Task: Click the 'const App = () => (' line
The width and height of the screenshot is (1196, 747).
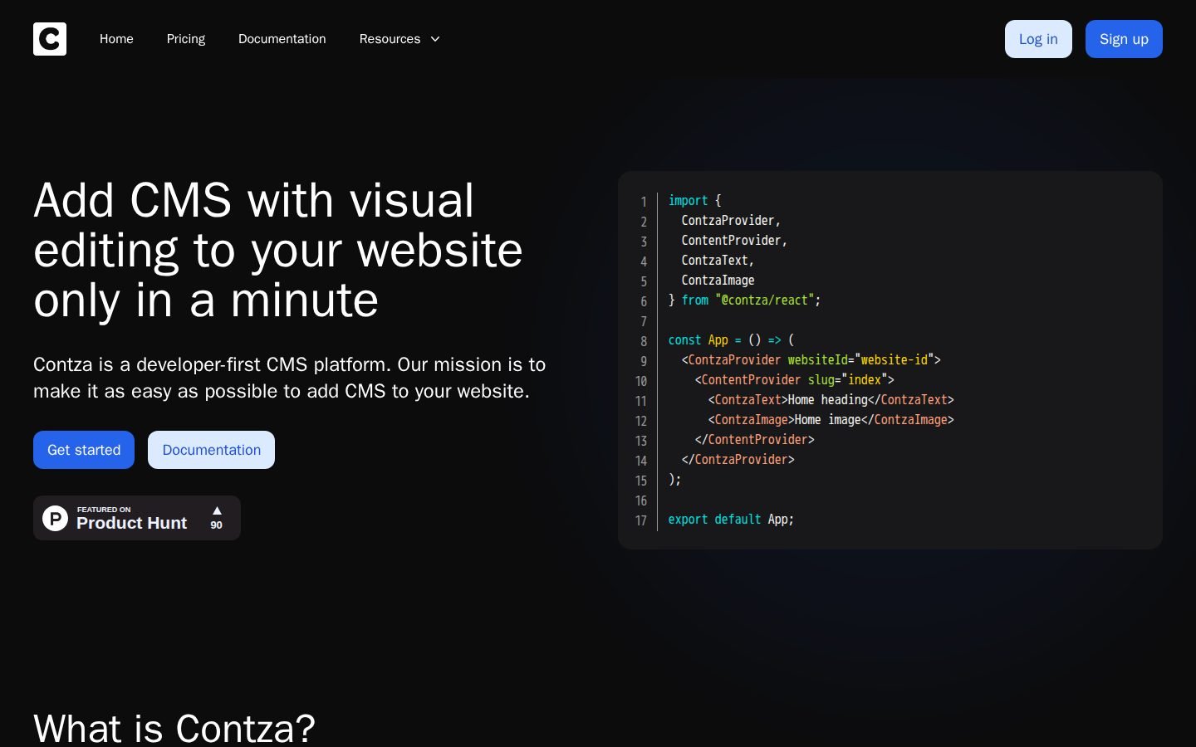Action: tap(732, 339)
